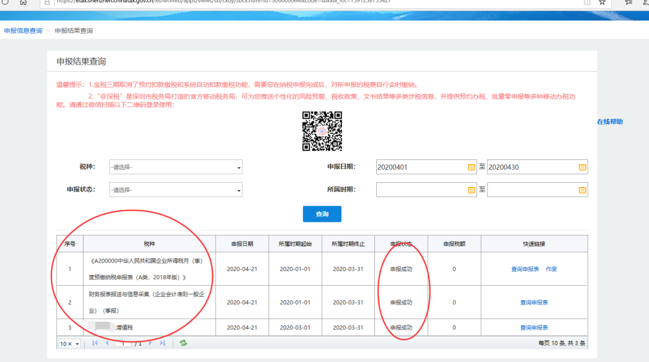Click the browser URL address bar
Image resolution: width=649 pixels, height=362 pixels.
314,2
